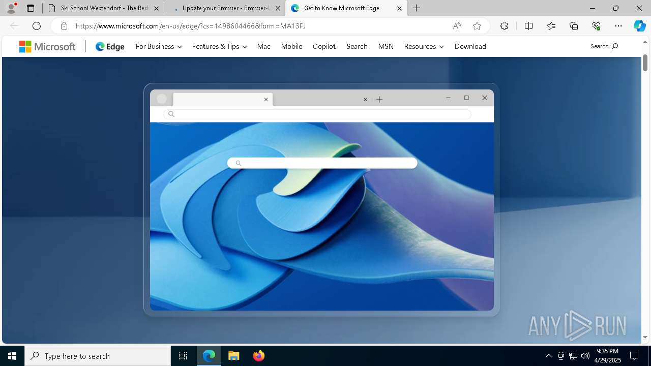651x366 pixels.
Task: Refresh the current page
Action: pos(37,26)
